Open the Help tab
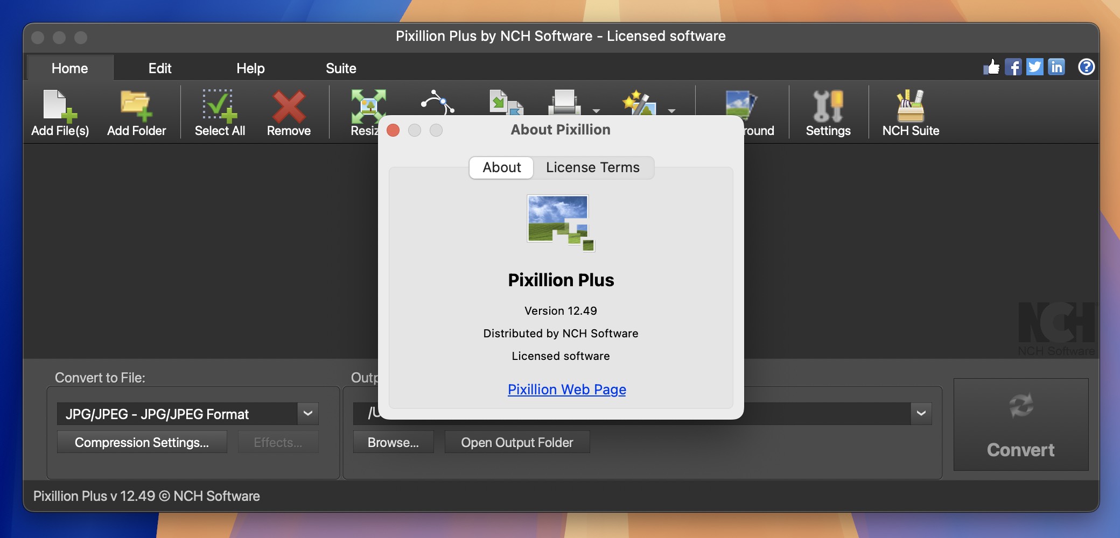 tap(250, 68)
